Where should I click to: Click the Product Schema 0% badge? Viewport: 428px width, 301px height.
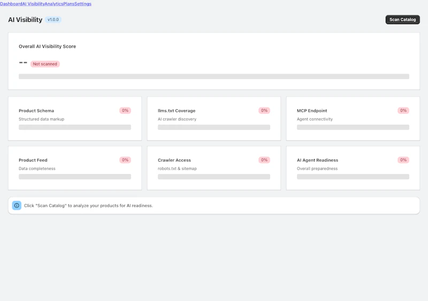(125, 111)
